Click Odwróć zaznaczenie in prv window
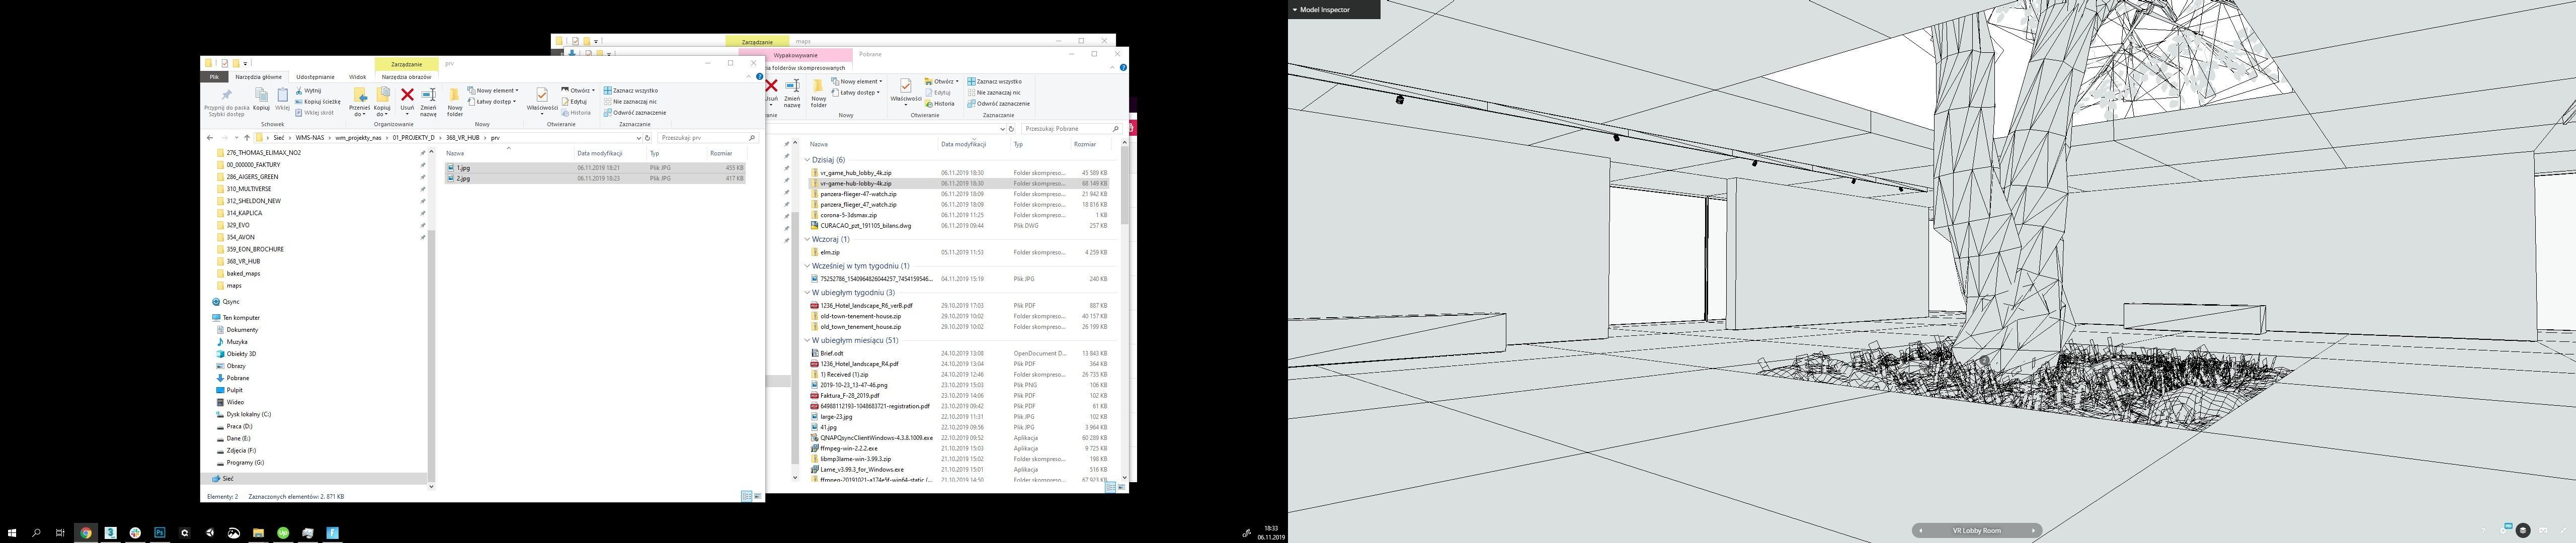This screenshot has width=2576, height=543. pyautogui.click(x=638, y=112)
